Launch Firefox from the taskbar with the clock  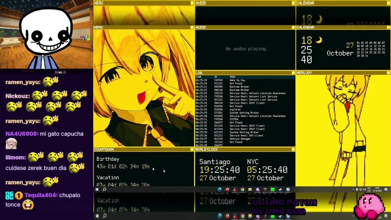pos(227,189)
